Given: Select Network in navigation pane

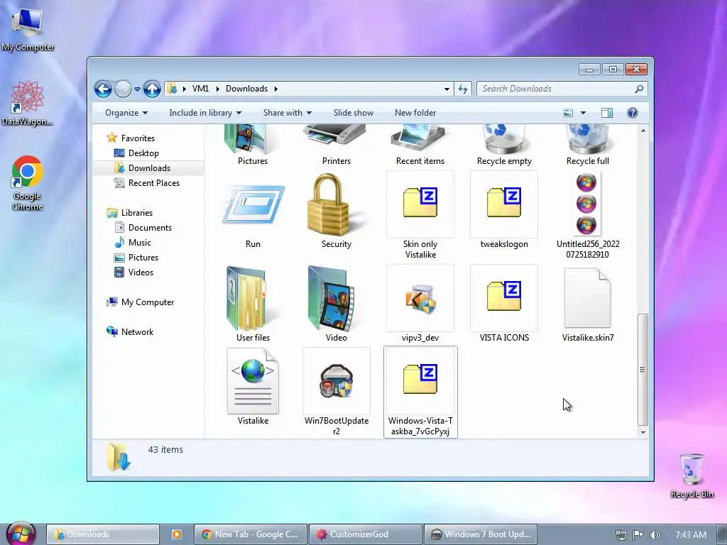Looking at the screenshot, I should pos(137,332).
